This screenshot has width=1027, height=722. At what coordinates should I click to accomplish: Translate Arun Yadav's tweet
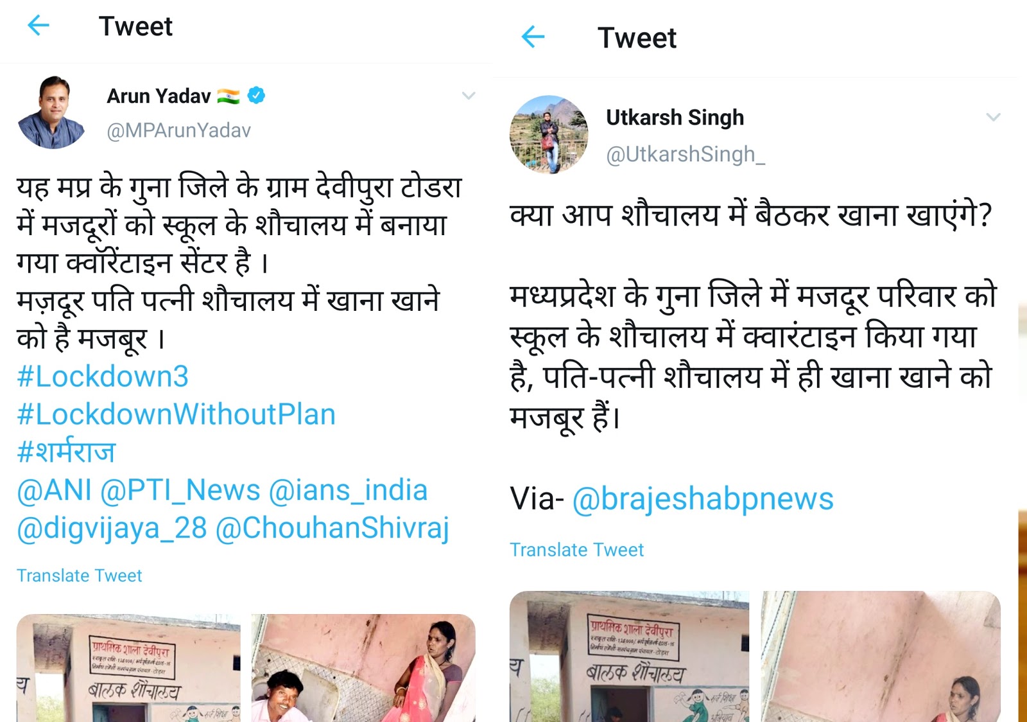click(x=79, y=576)
